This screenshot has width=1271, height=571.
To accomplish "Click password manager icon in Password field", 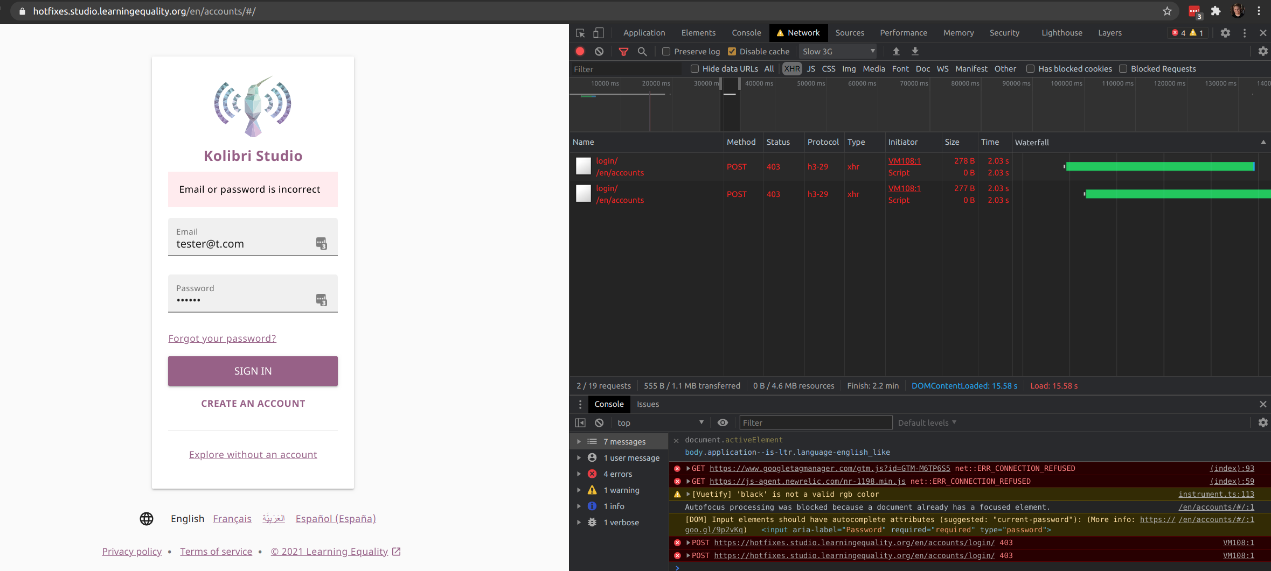I will (x=322, y=300).
